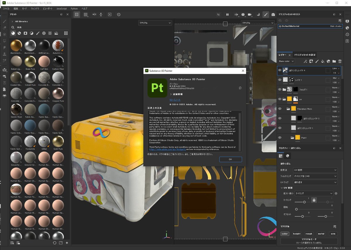Toggle visibility of the ue folder
The width and height of the screenshot is (351, 250).
click(280, 99)
